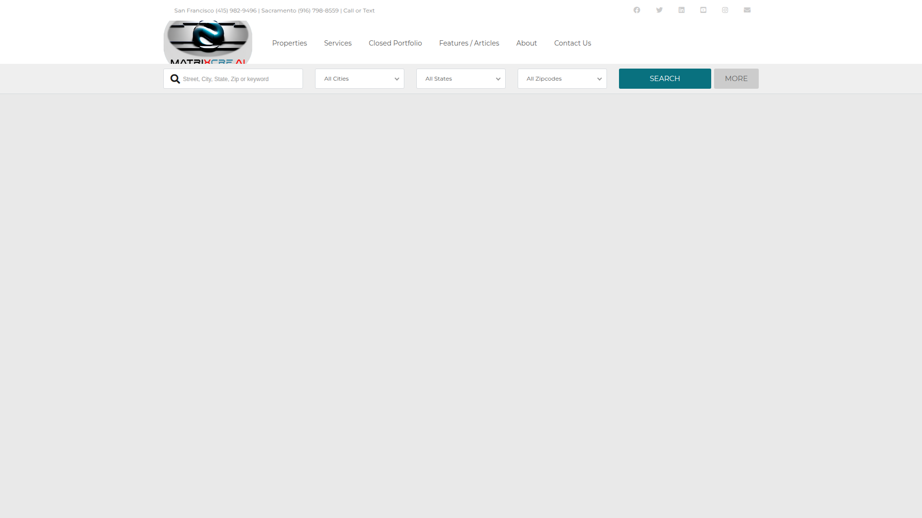Expand the All Zipcodes dropdown

click(562, 79)
